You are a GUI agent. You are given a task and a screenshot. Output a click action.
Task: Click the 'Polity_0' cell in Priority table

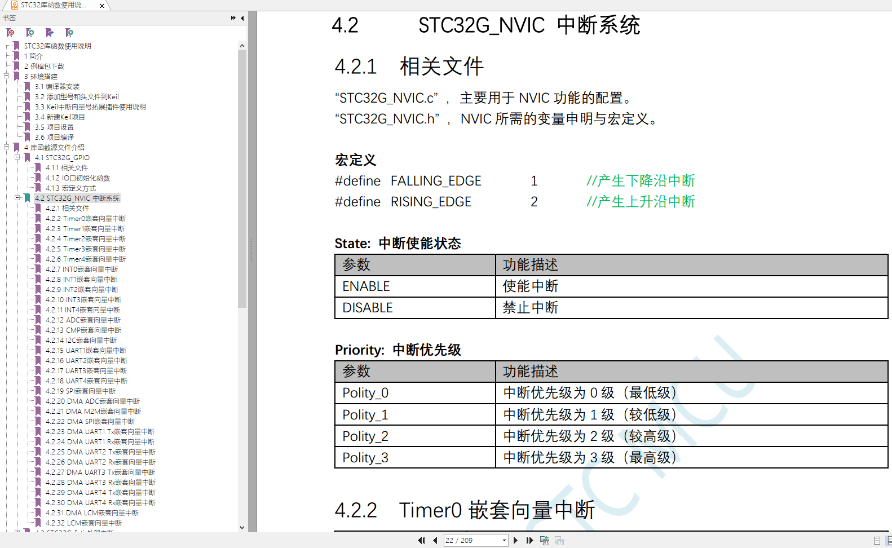pos(415,393)
